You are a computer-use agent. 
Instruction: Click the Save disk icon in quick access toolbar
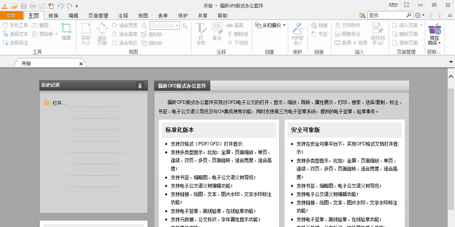(24, 6)
